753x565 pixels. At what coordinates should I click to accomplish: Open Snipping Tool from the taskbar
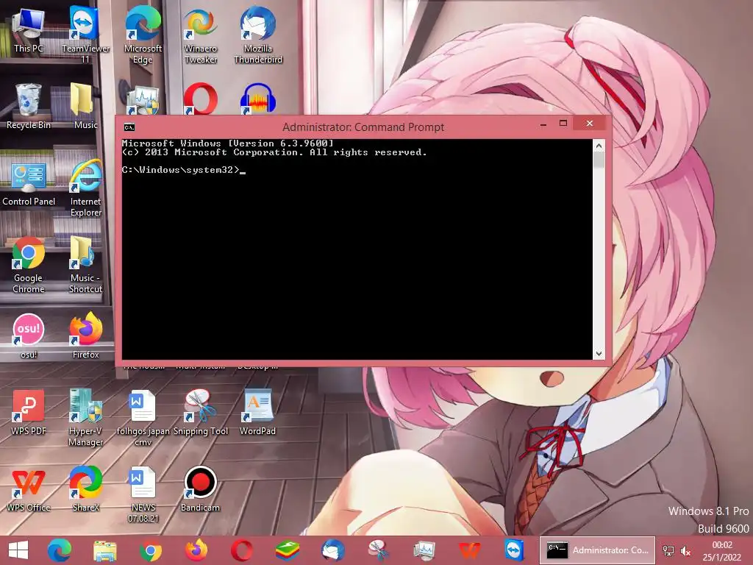point(379,550)
